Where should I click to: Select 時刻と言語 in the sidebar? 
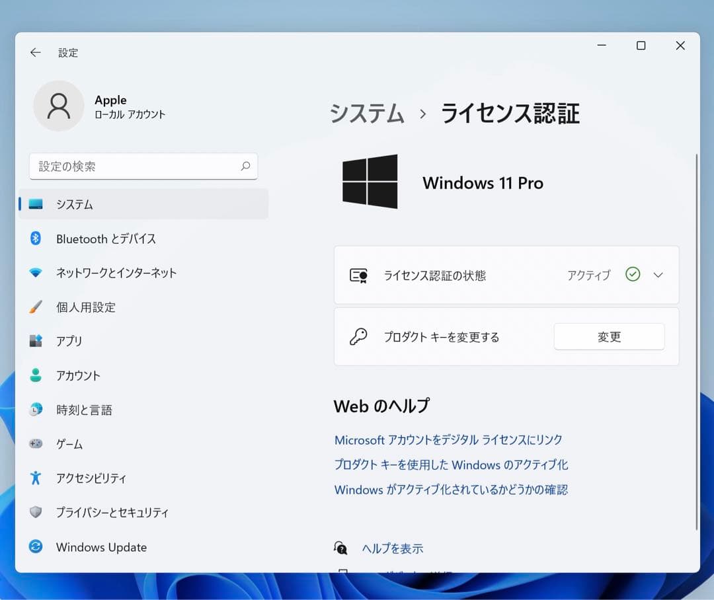(x=84, y=410)
